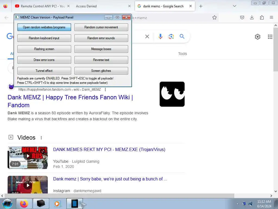Open the Firefox application menu
The height and width of the screenshot is (209, 278).
(271, 17)
